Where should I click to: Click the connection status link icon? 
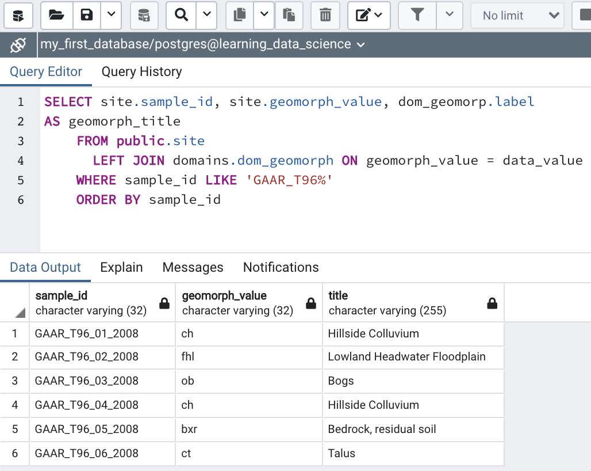pyautogui.click(x=18, y=44)
